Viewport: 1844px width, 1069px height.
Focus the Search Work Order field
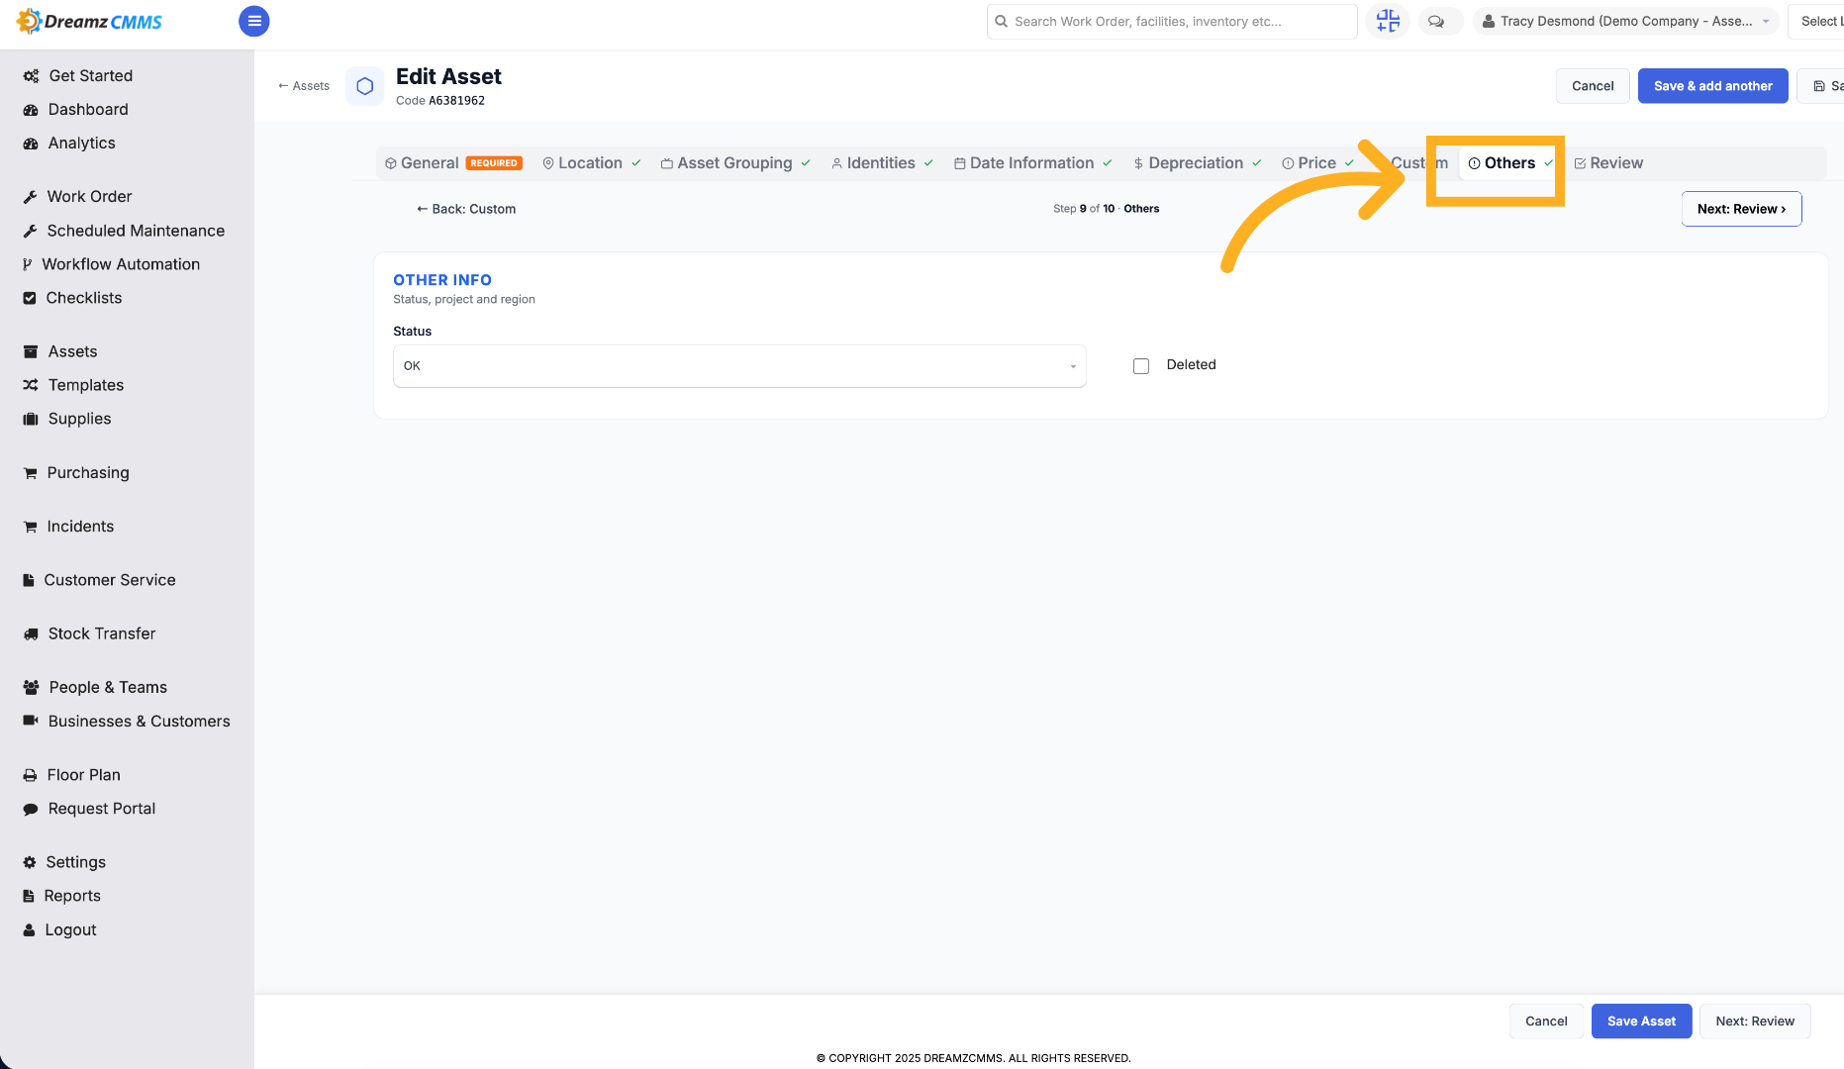coord(1172,21)
